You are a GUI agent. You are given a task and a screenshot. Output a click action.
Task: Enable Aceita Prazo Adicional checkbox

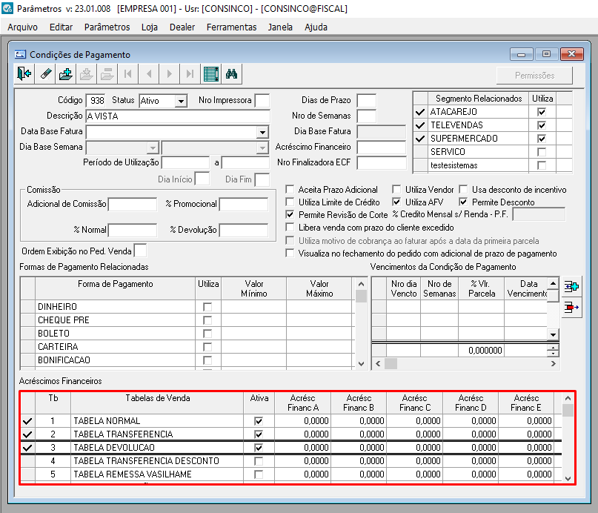click(x=290, y=189)
